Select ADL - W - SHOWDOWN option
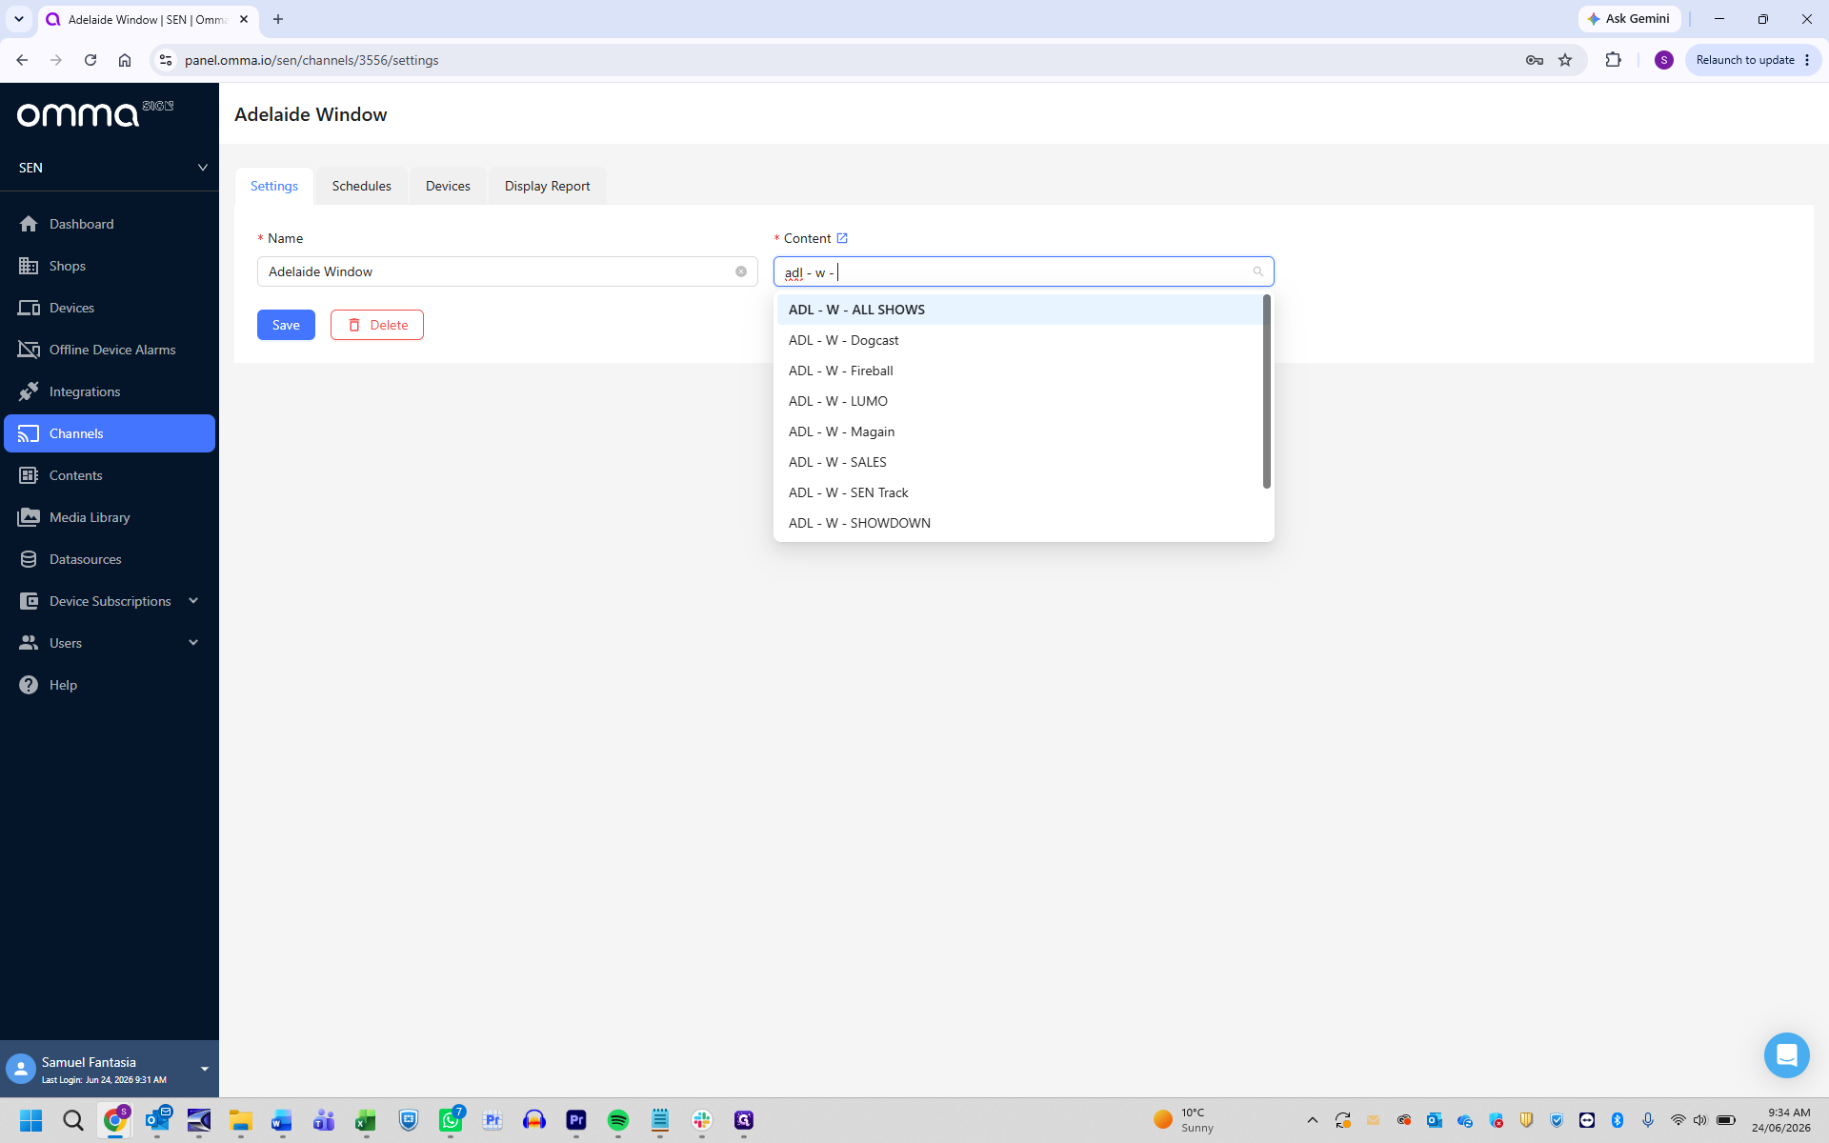 (x=1019, y=523)
